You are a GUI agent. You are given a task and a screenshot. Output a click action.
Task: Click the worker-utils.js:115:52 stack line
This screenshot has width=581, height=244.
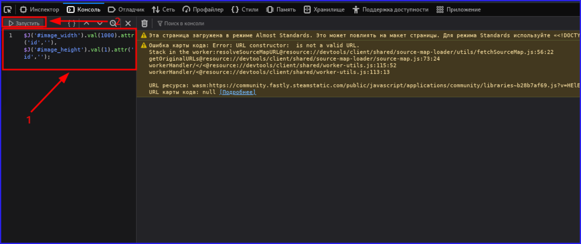(x=272, y=65)
